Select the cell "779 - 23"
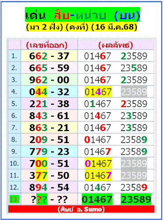 49,151
